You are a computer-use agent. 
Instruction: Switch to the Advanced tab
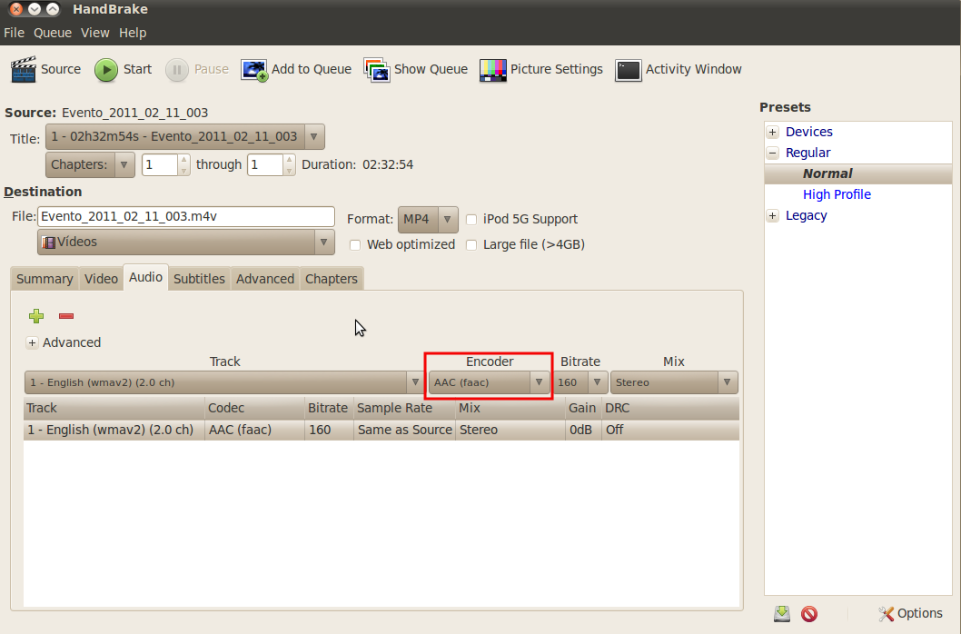(x=265, y=279)
